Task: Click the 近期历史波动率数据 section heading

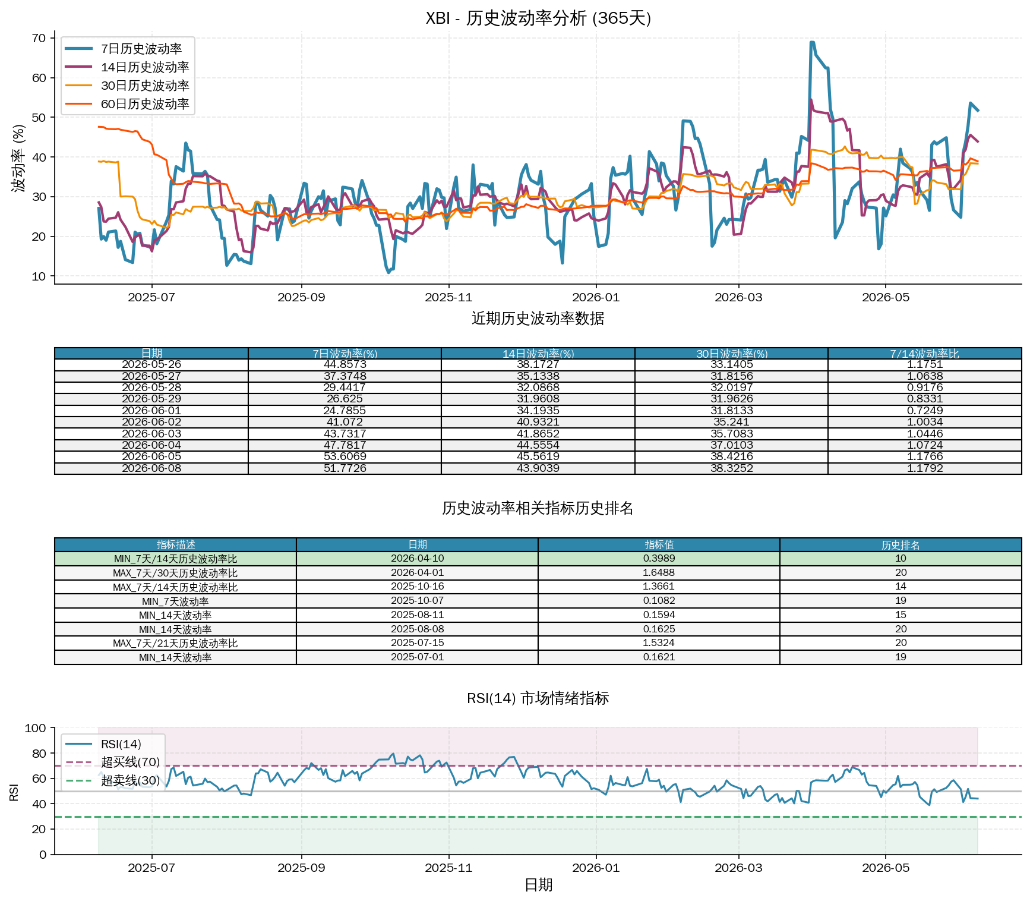Action: click(x=538, y=319)
